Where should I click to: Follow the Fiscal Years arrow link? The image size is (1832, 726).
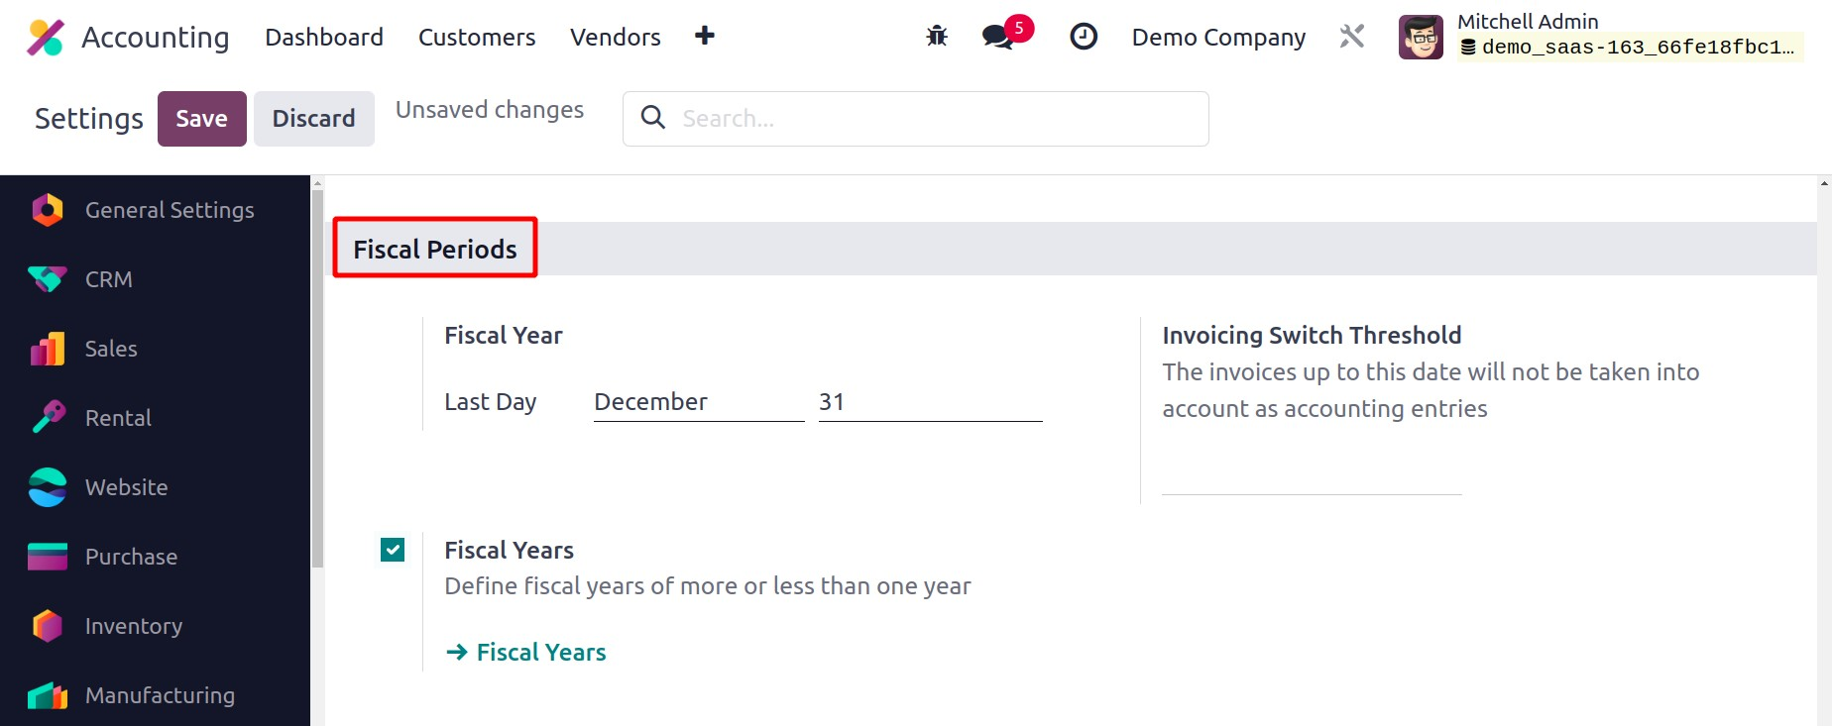(526, 652)
